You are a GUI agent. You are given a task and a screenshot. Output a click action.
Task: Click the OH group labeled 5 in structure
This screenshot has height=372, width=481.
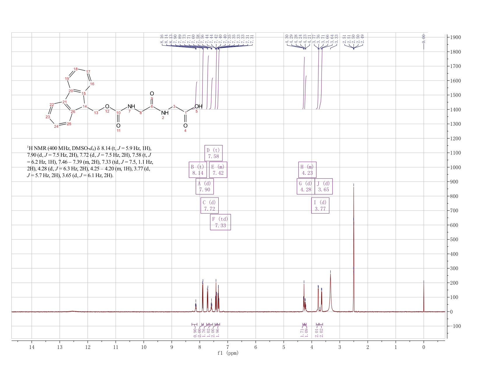pos(198,106)
